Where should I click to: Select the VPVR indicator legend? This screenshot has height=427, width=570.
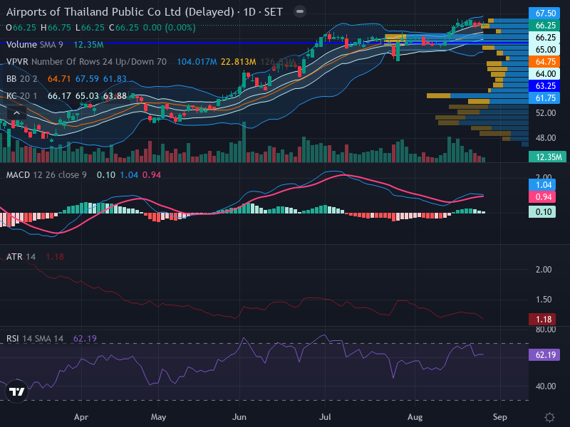coord(86,62)
